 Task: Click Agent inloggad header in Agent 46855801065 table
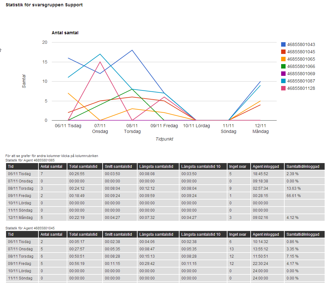pyautogui.click(x=267, y=166)
